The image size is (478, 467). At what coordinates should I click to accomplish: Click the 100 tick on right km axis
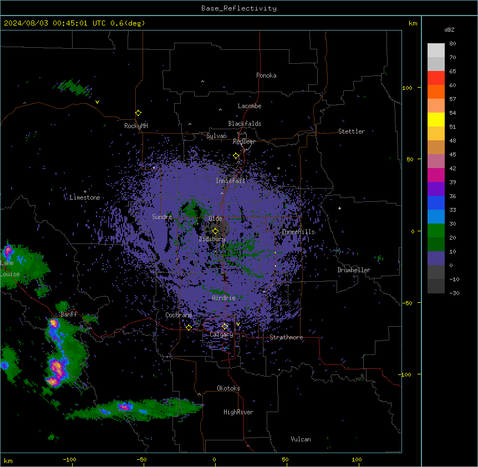407,88
